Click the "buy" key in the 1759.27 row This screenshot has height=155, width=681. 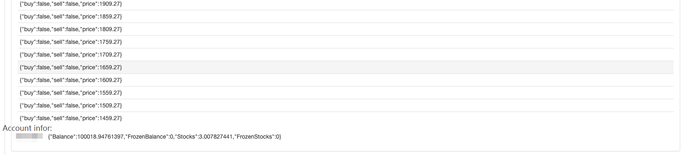pos(29,42)
